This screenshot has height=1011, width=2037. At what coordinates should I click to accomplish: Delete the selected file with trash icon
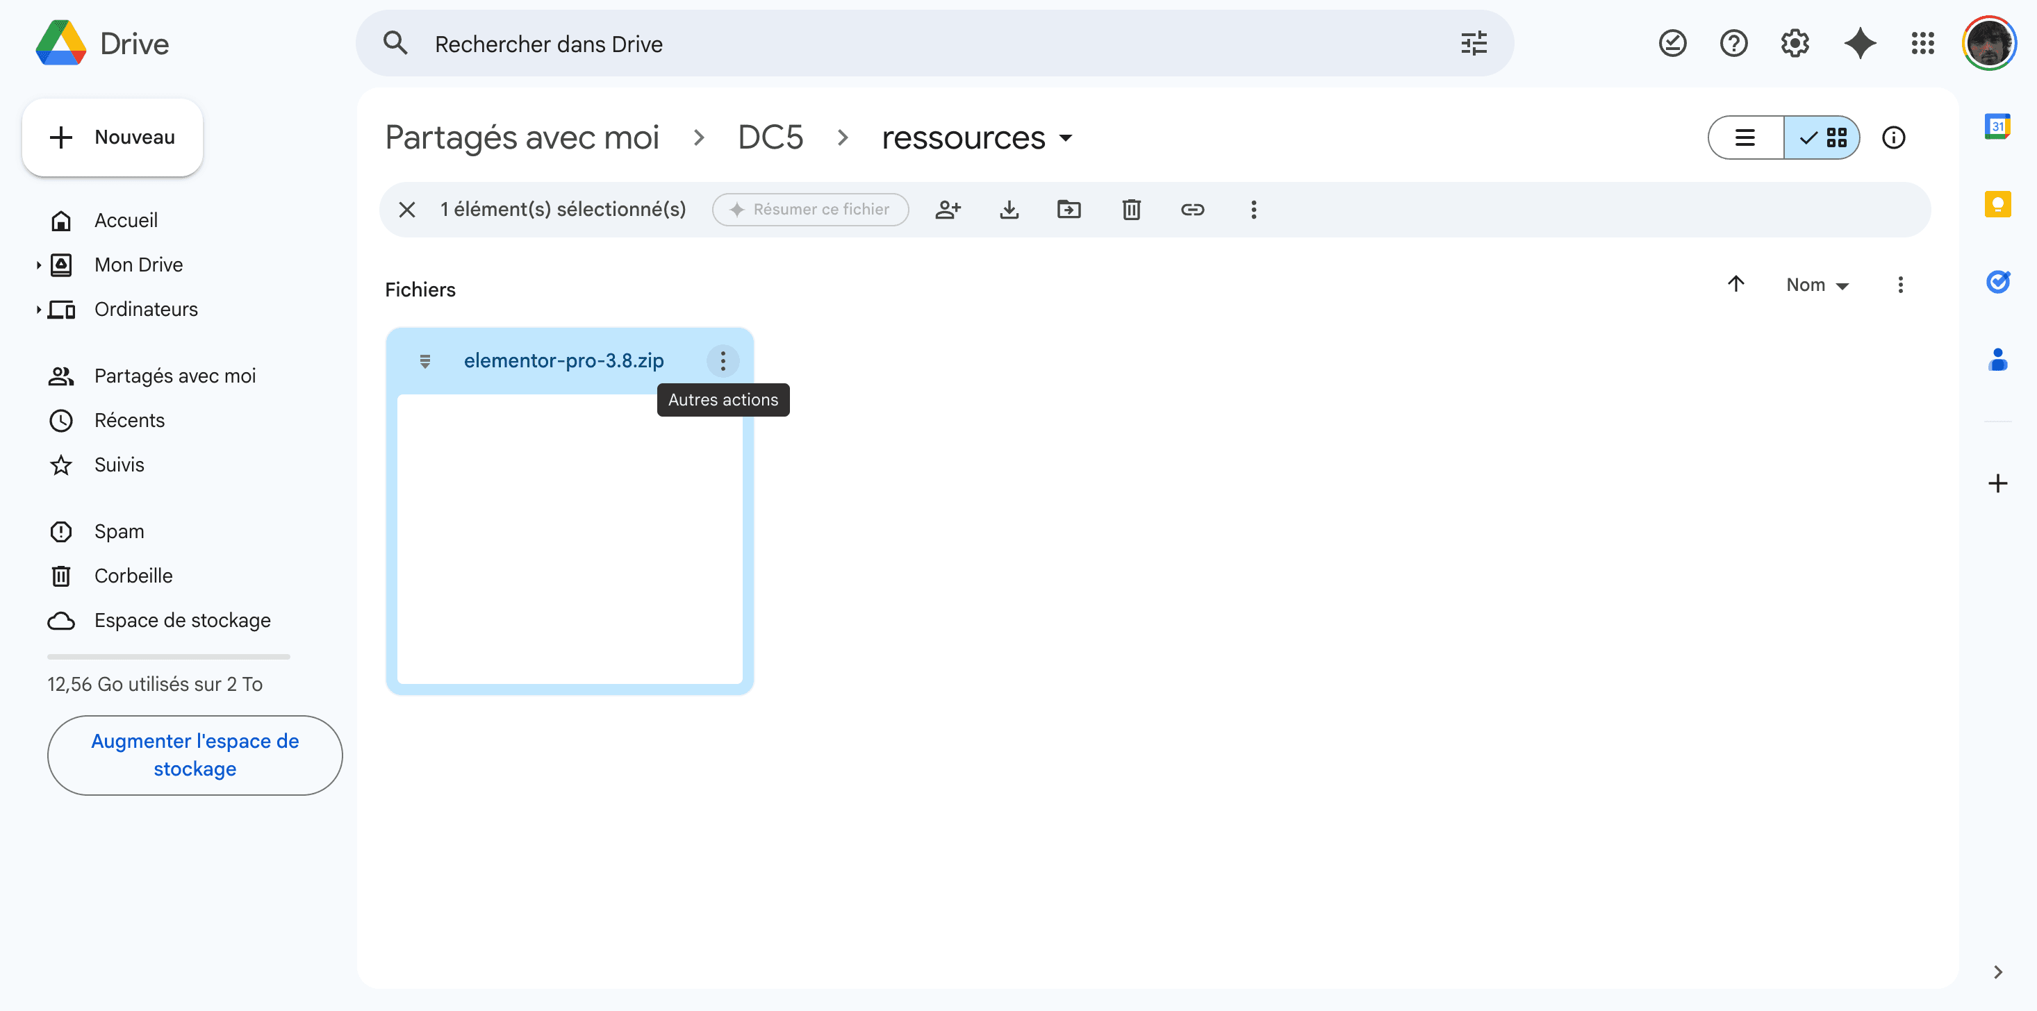(1132, 210)
